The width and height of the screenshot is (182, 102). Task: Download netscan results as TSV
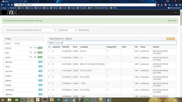[30, 48]
